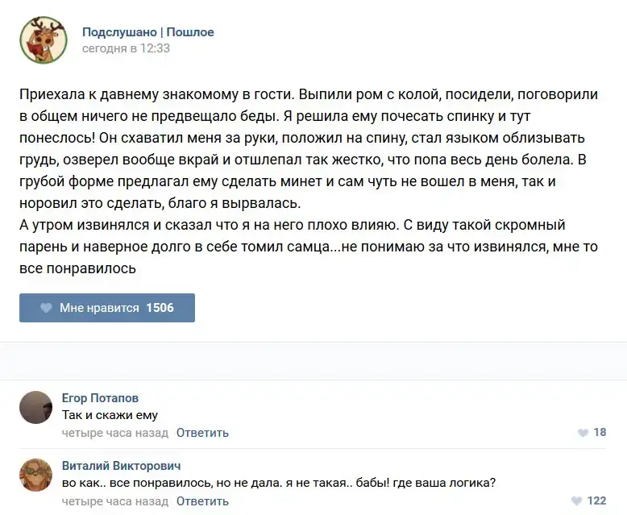Open the Виталий Викторович profile name link
This screenshot has width=627, height=515.
coord(121,466)
